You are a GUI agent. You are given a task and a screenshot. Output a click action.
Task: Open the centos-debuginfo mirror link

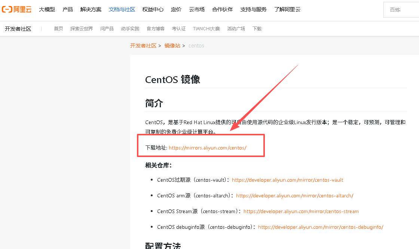coord(321,227)
